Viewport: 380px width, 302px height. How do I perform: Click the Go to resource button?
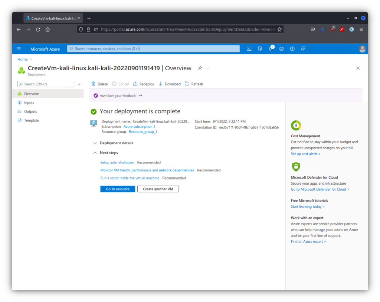(x=118, y=189)
